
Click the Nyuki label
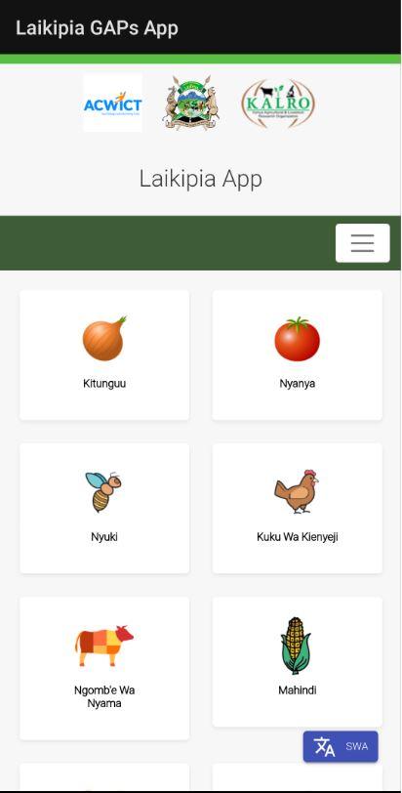coord(104,536)
